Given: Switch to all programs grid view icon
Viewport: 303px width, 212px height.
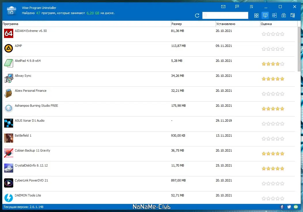Looking at the screenshot, I should (x=256, y=16).
